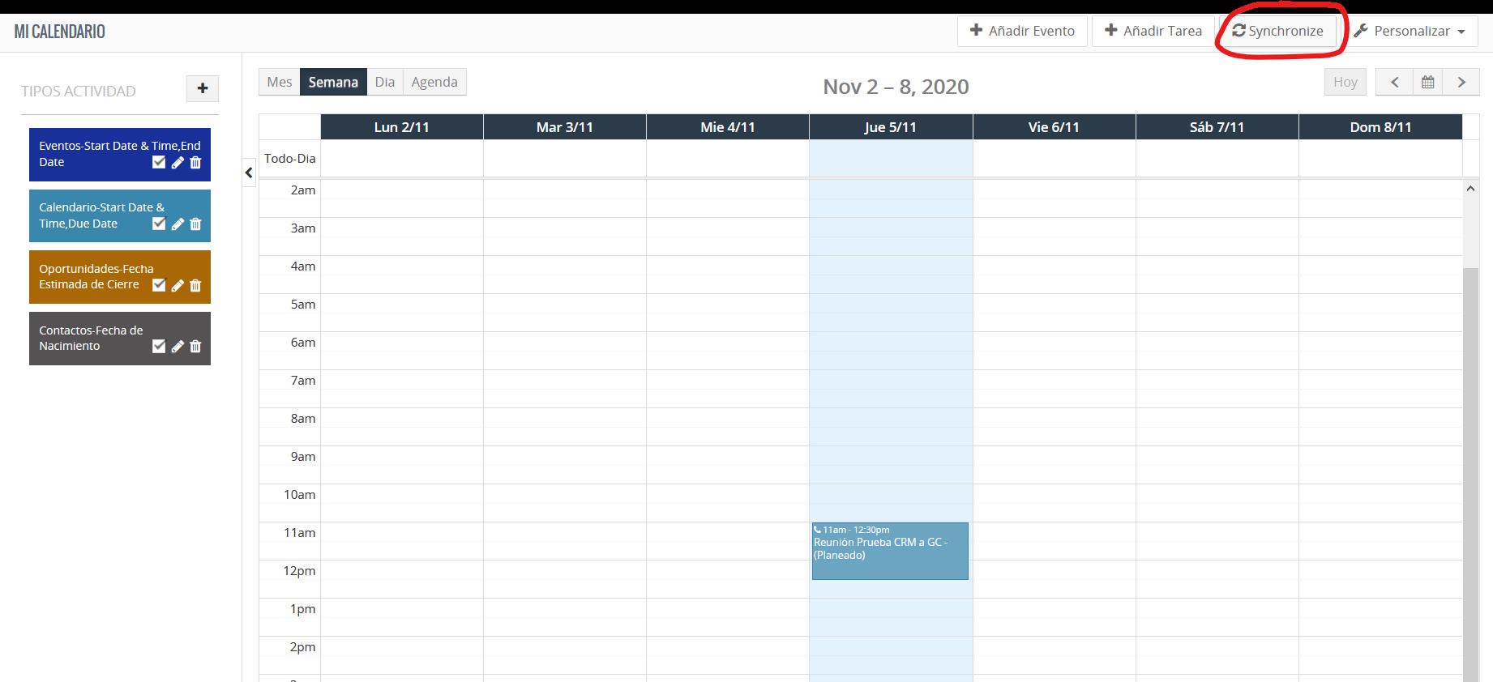Add new activity type plus button

point(203,88)
